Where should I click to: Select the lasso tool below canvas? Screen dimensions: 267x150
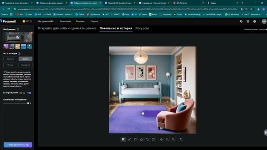(x=135, y=140)
